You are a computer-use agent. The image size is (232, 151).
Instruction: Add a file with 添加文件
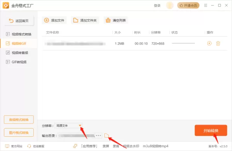tap(54, 20)
